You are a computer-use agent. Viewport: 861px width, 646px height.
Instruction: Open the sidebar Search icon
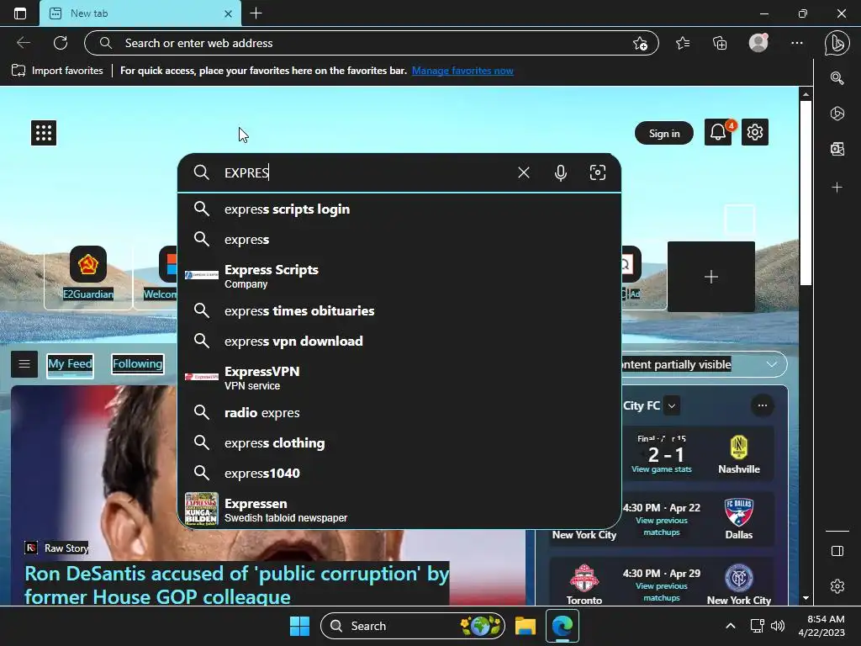coord(837,78)
